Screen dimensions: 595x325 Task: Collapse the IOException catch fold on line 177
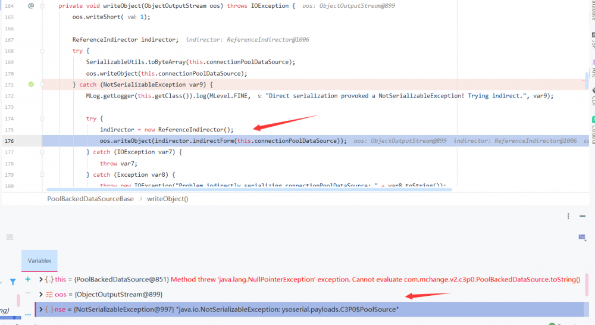coord(42,152)
